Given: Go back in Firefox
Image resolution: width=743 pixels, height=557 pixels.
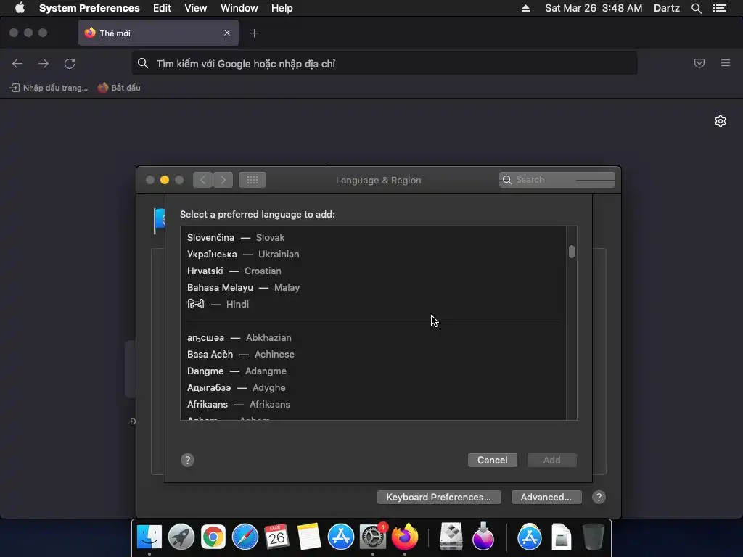Looking at the screenshot, I should [x=17, y=64].
